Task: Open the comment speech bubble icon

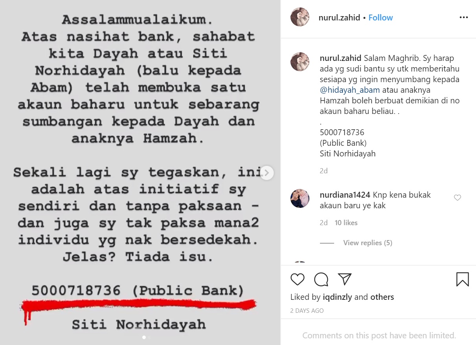Action: click(x=321, y=279)
